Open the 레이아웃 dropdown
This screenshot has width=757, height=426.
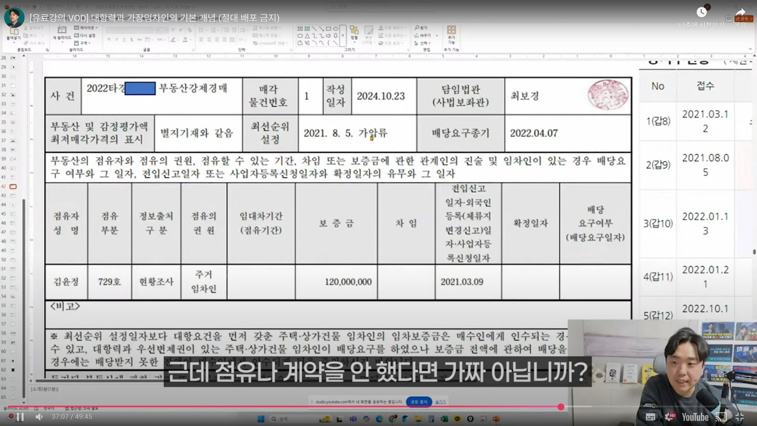[86, 28]
